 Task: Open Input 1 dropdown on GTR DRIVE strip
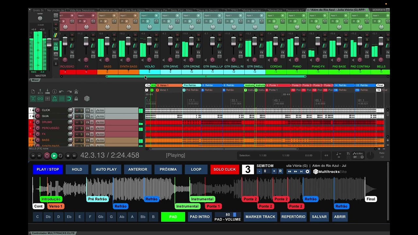click(x=170, y=15)
